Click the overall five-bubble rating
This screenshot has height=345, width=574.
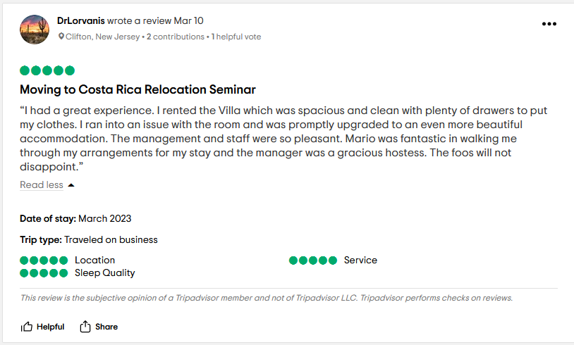pyautogui.click(x=47, y=70)
